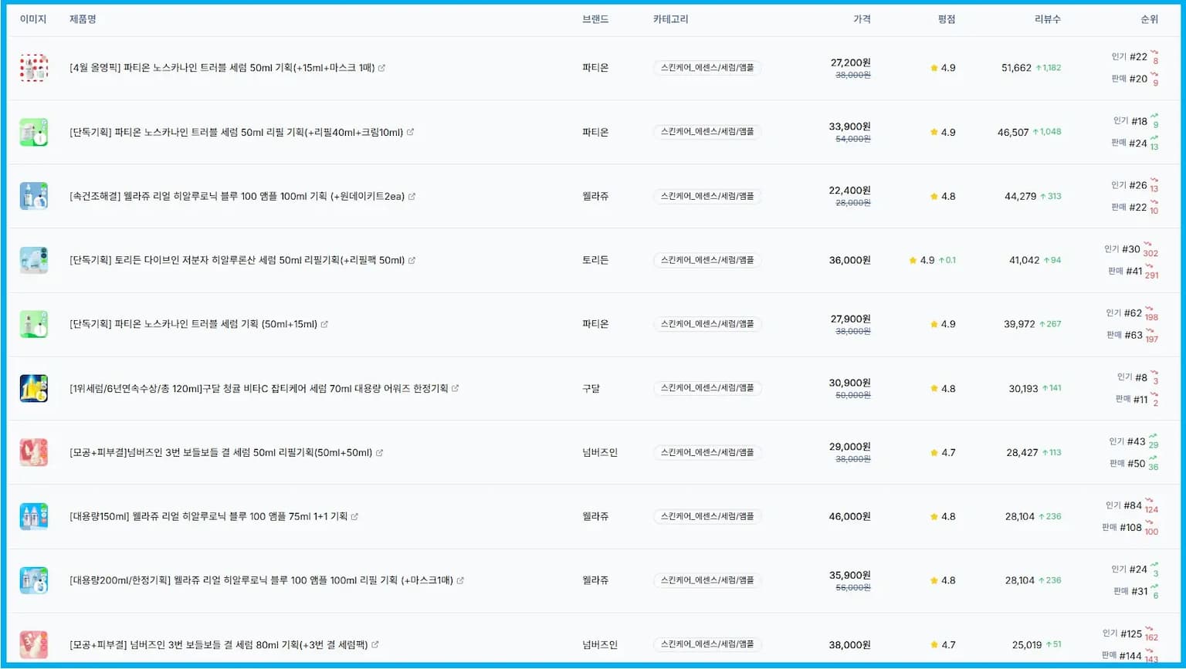This screenshot has height=669, width=1186.
Task: Click the green uptrend icon beside 인기 #18
Action: click(x=1154, y=117)
